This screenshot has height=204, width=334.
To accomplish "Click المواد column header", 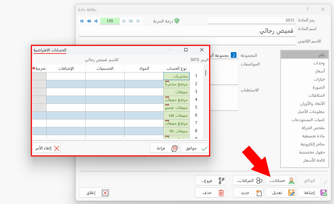I will (144, 69).
